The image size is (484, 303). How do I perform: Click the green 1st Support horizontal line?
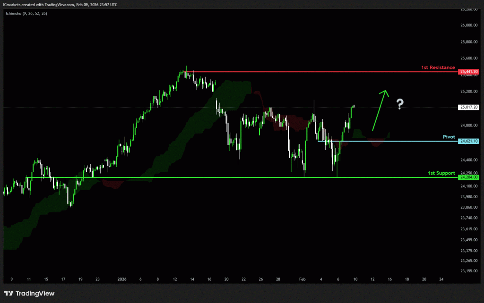pos(236,177)
